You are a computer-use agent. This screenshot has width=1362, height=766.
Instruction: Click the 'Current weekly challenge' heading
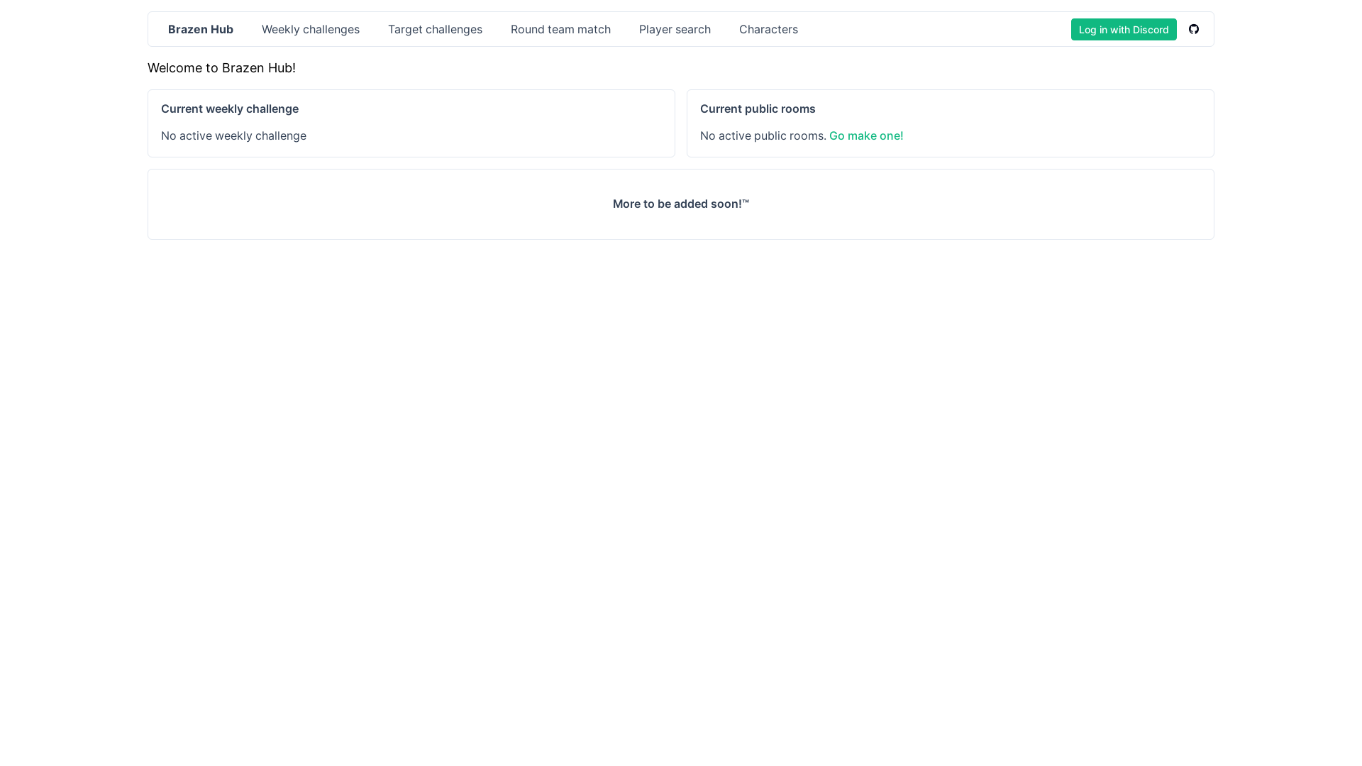coord(230,109)
